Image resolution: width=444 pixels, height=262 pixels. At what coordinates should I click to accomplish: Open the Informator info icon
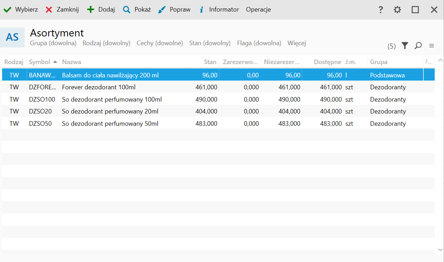coord(201,10)
